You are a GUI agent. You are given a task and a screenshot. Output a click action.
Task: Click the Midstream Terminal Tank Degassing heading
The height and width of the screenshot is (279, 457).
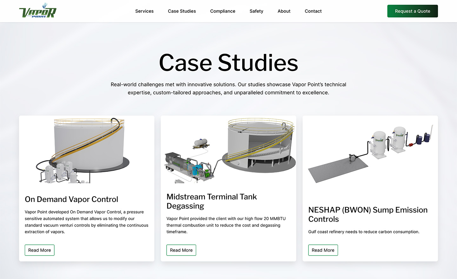(211, 201)
